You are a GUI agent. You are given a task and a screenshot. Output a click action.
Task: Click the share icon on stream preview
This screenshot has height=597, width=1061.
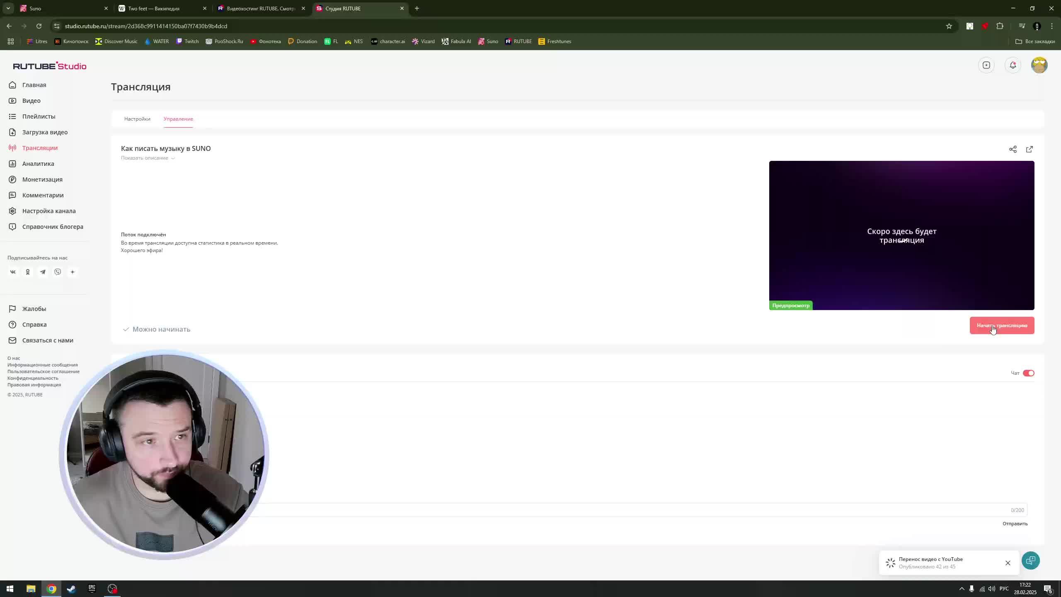point(1013,149)
